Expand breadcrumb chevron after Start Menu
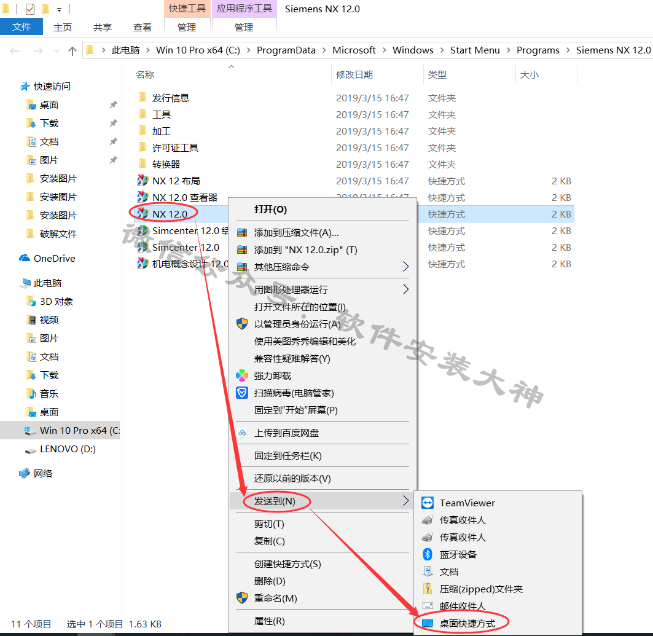653x636 pixels. tap(509, 50)
